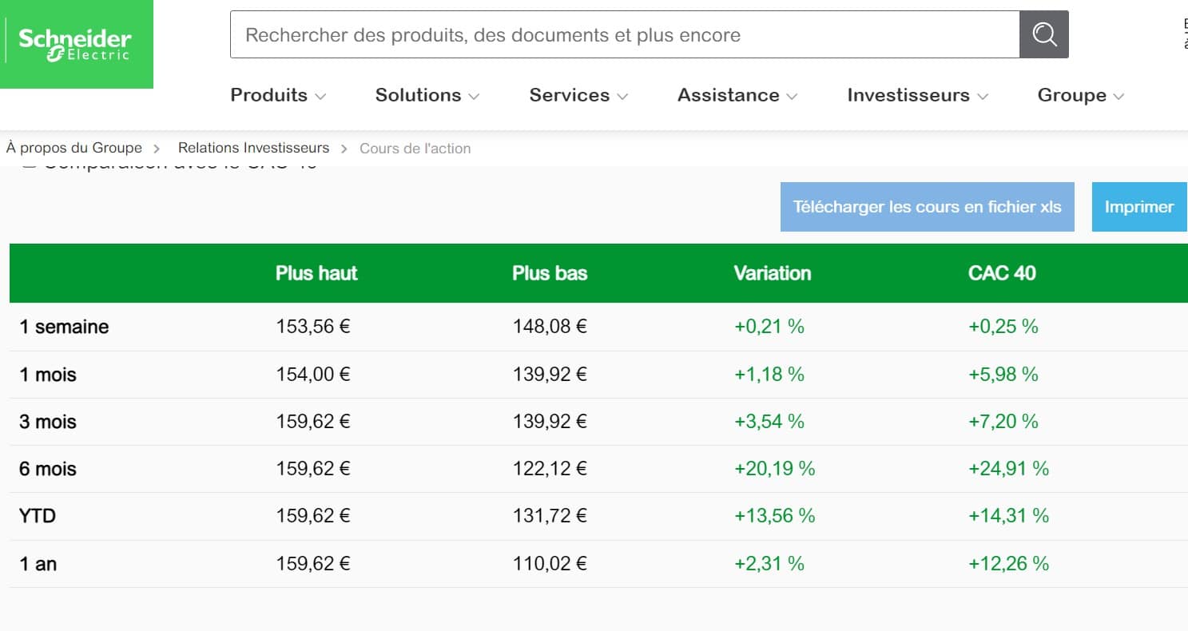Expand the chevron next to Services
Screen dimensions: 1188x631
pyautogui.click(x=622, y=97)
